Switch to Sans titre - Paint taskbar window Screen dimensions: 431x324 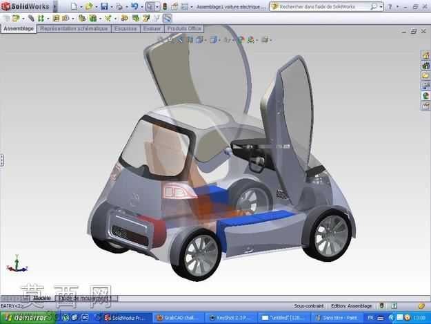click(337, 318)
